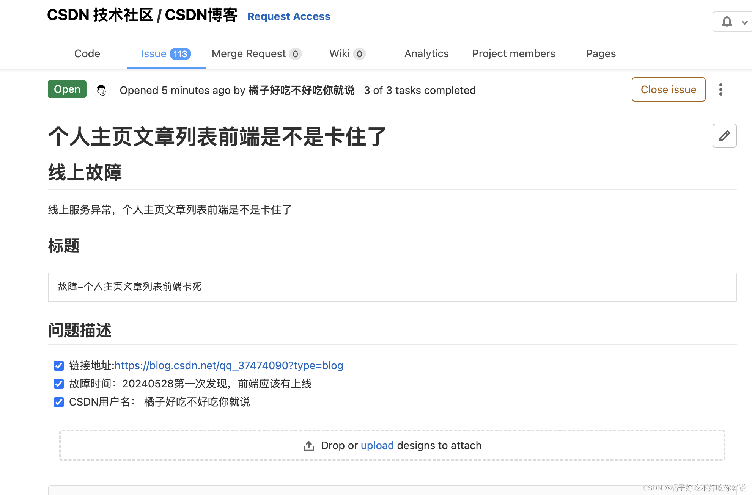Click the pencil icon to edit issue
This screenshot has width=752, height=495.
724,136
